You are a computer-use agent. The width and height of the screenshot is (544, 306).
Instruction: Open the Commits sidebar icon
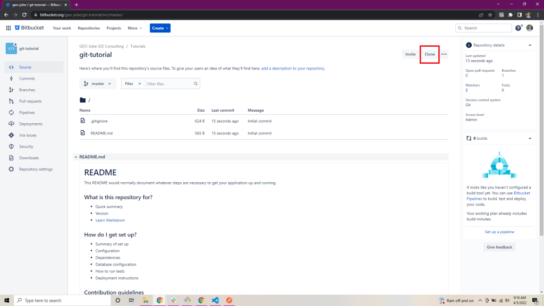tap(12, 79)
